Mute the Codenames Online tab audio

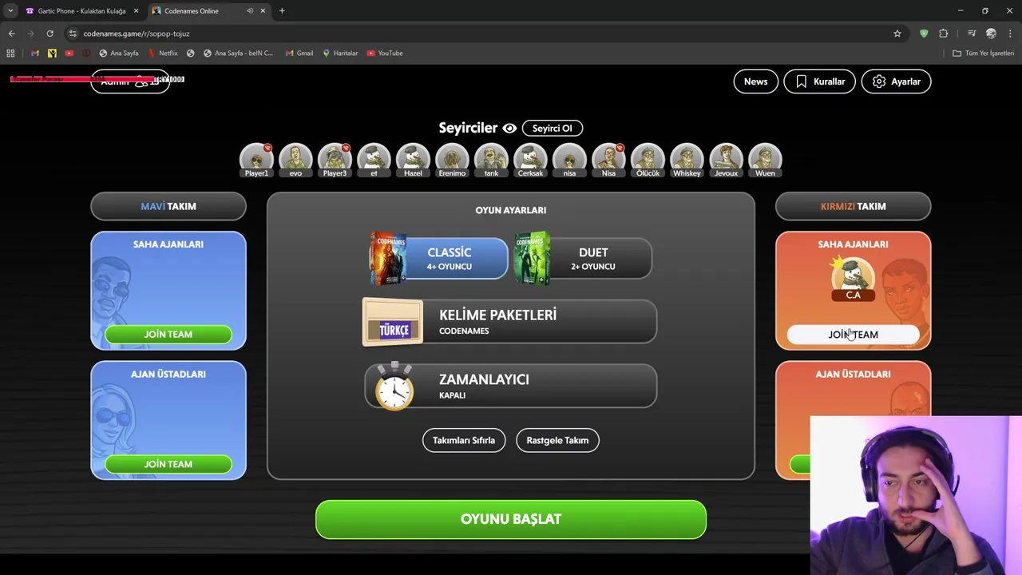coord(250,11)
